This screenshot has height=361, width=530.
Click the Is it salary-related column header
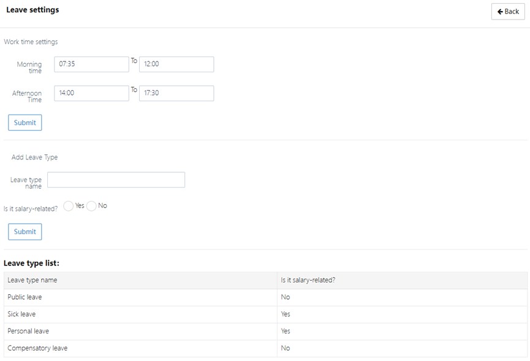point(308,280)
